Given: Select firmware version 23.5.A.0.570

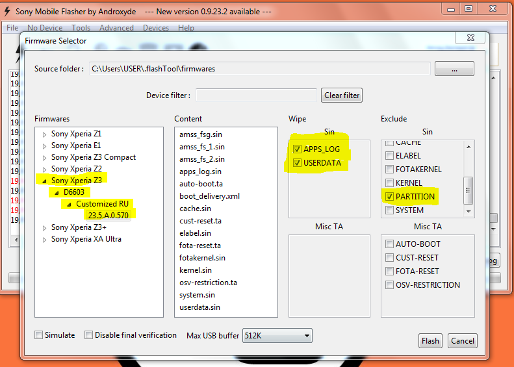Looking at the screenshot, I should coord(108,215).
